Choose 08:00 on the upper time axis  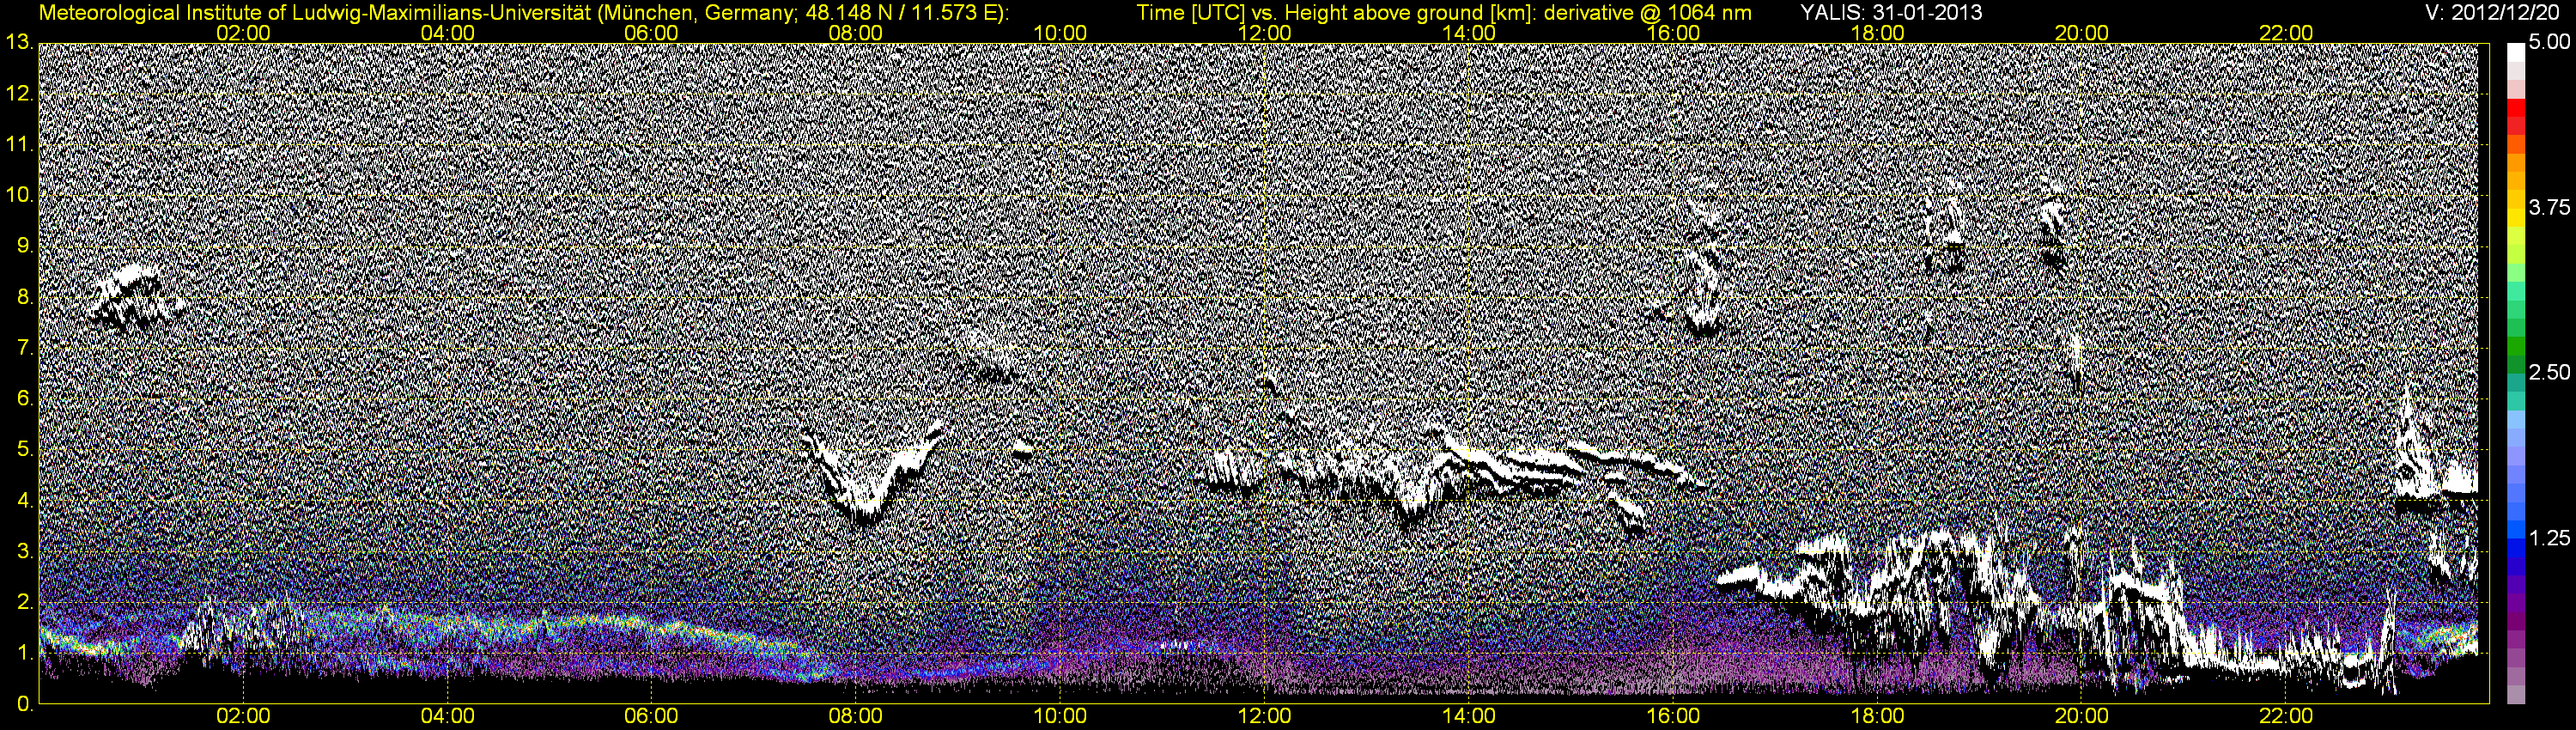point(856,33)
